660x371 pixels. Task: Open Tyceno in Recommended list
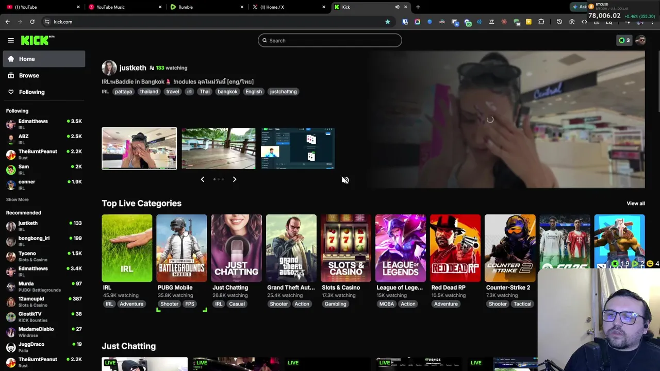point(44,256)
